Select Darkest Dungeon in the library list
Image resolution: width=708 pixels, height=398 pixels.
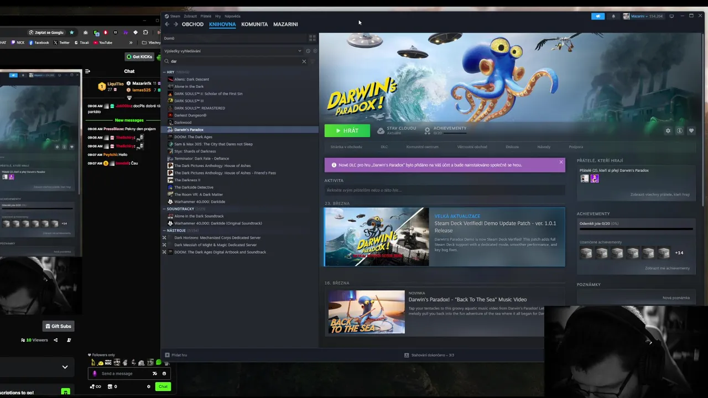(190, 116)
